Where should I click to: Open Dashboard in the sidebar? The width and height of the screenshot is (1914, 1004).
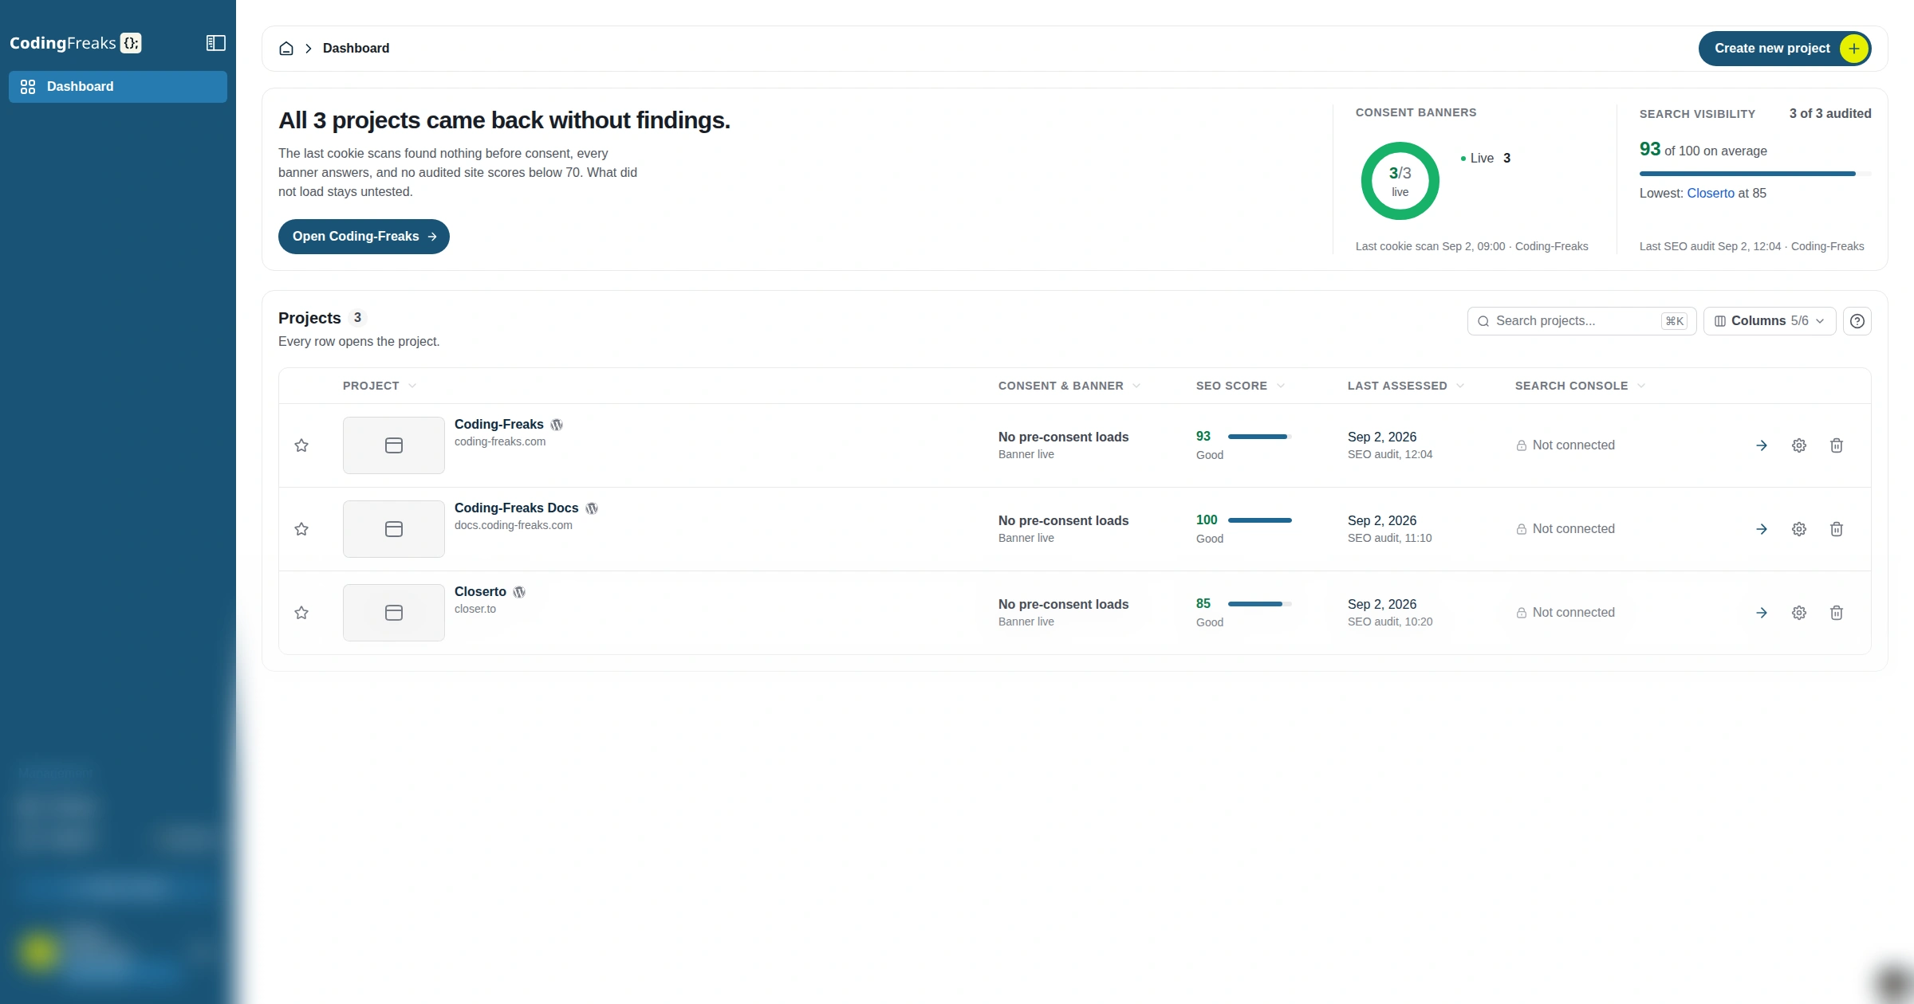(118, 87)
